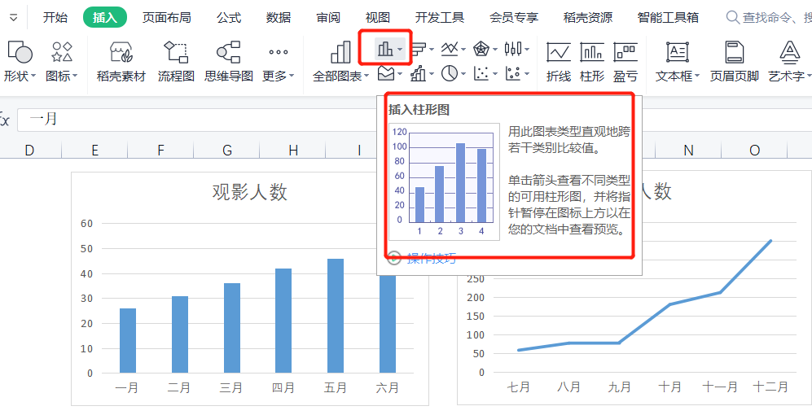Expand the 全部图表 dropdown arrow
The height and width of the screenshot is (415, 812).
pos(366,76)
